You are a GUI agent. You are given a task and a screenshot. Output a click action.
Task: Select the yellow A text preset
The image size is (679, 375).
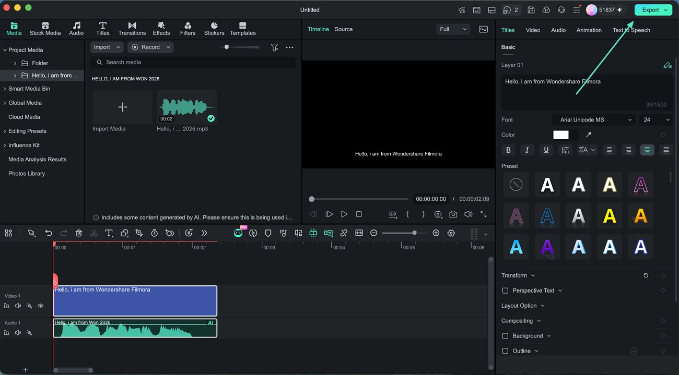610,216
